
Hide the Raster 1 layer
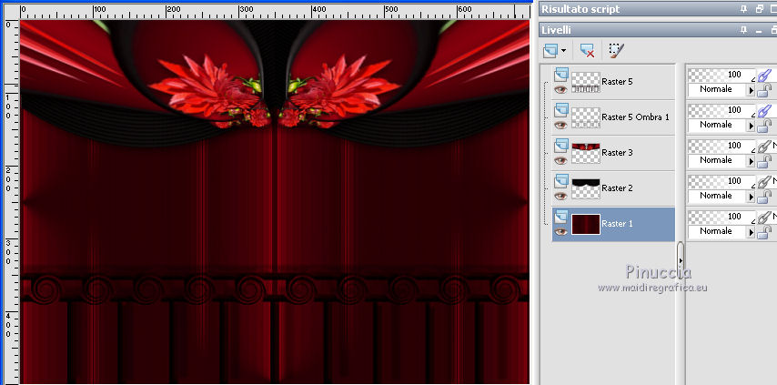coord(560,232)
